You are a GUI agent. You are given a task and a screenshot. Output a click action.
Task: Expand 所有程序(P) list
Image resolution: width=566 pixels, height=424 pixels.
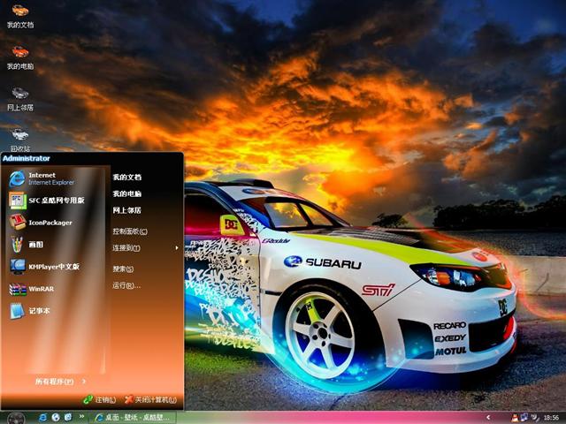pos(60,382)
